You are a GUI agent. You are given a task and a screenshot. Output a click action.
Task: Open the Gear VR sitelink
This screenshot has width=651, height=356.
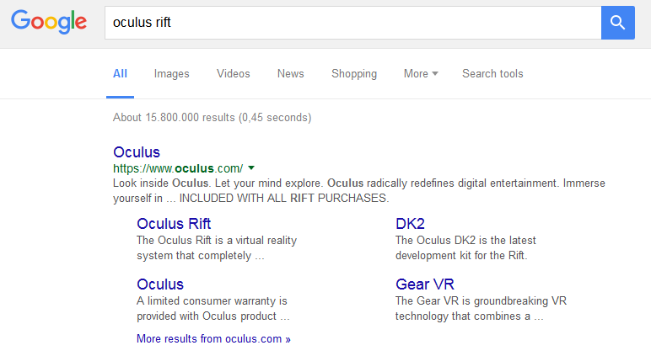(x=425, y=284)
